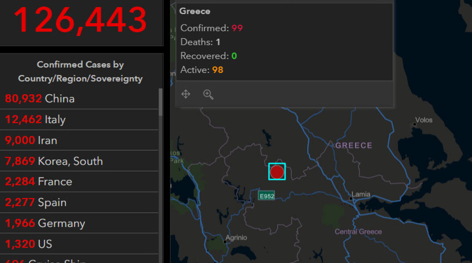This screenshot has height=263, width=472.
Task: Click the zoom-to magnifier in Greece popup
Action: coord(208,94)
